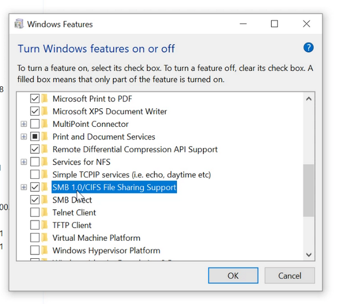
Task: Click the folder icon beside TFTP Client
Action: coord(45,225)
